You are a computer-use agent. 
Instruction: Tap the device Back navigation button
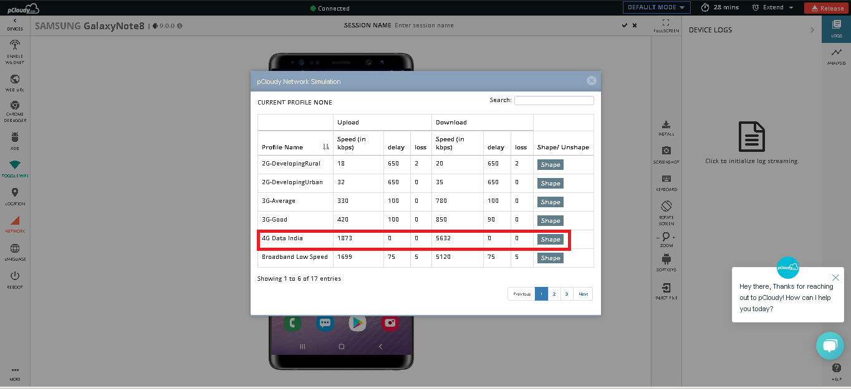380,346
